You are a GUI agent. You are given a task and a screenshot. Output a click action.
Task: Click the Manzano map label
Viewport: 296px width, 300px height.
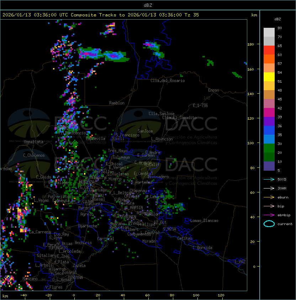coord(30,279)
